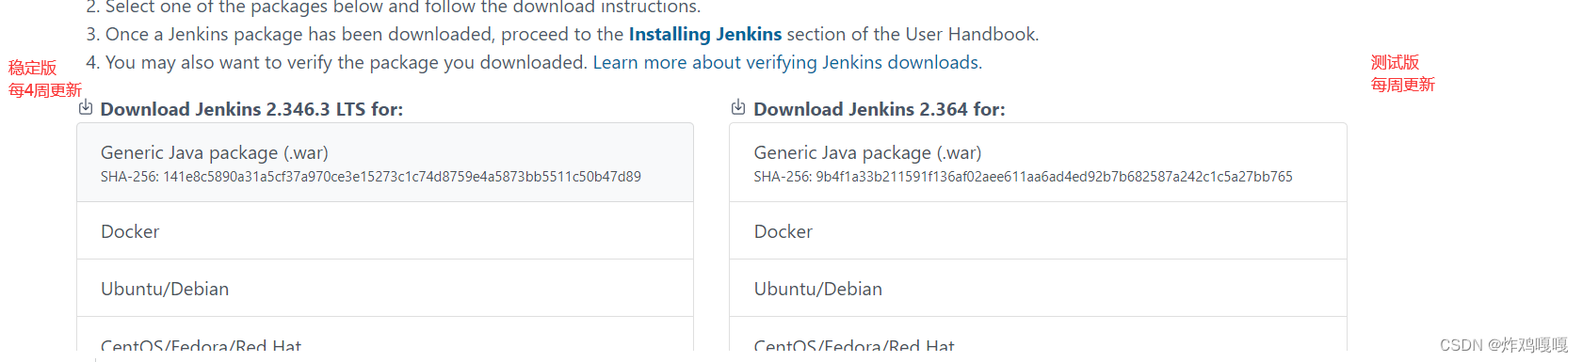The height and width of the screenshot is (362, 1583).
Task: Select weekly 2.364 Generic Java package (.war)
Action: pos(1038,163)
